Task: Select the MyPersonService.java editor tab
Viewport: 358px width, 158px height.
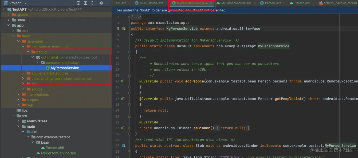Action: pyautogui.click(x=192, y=3)
